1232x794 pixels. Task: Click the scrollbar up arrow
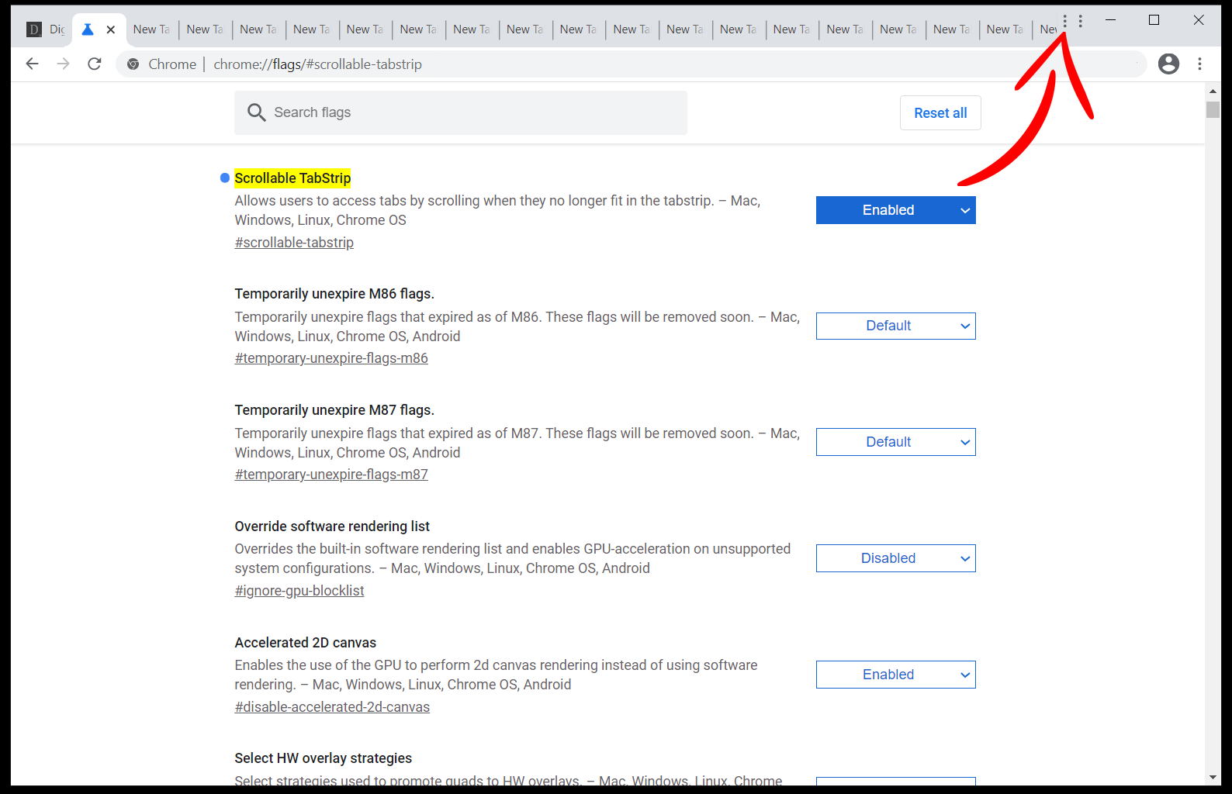coord(1213,90)
